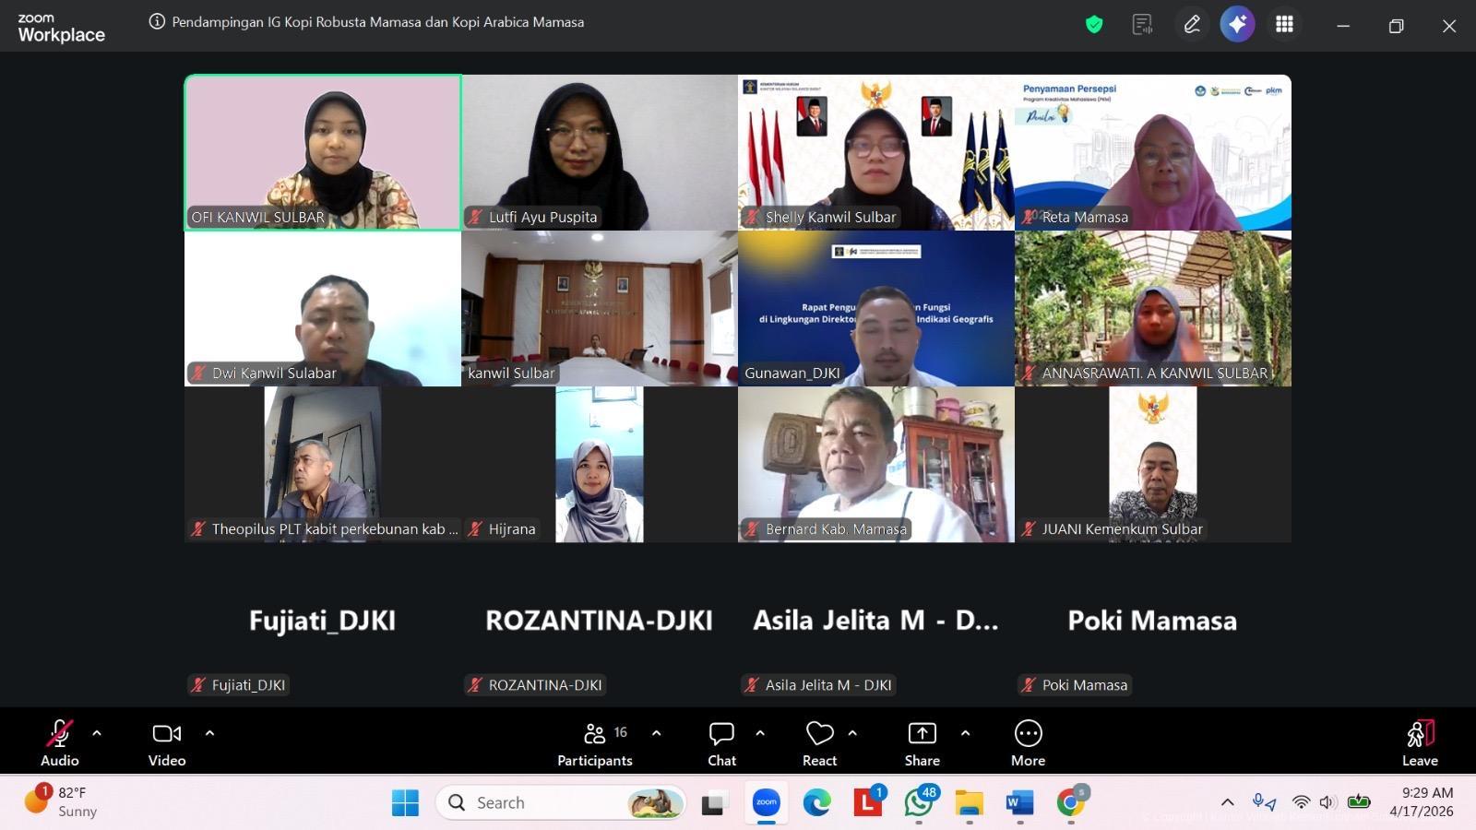This screenshot has width=1476, height=830.
Task: Open the More options ellipsis icon
Action: point(1028,742)
